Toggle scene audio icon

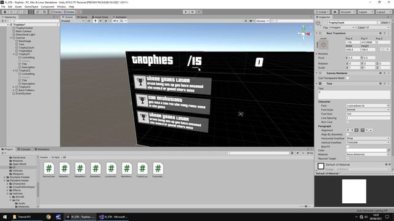click(x=100, y=21)
